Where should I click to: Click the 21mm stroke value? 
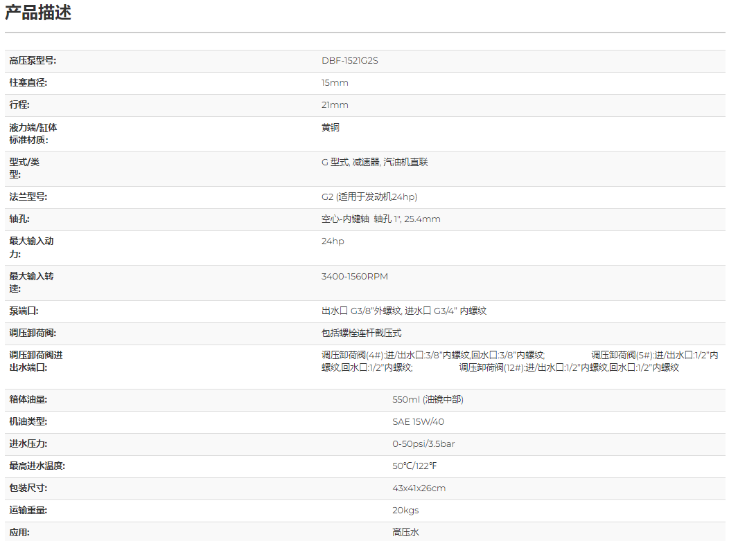[x=335, y=105]
